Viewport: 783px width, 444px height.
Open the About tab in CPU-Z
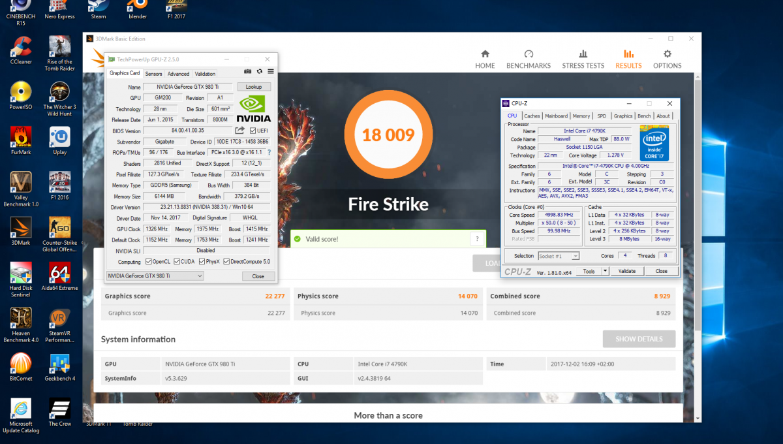(663, 116)
